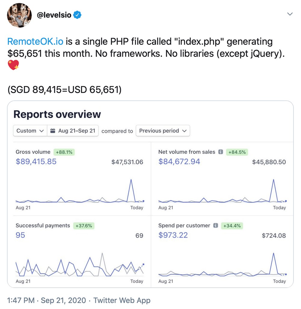Open the Custom date range dropdown
Viewport: 301px width, 309px height.
29,131
